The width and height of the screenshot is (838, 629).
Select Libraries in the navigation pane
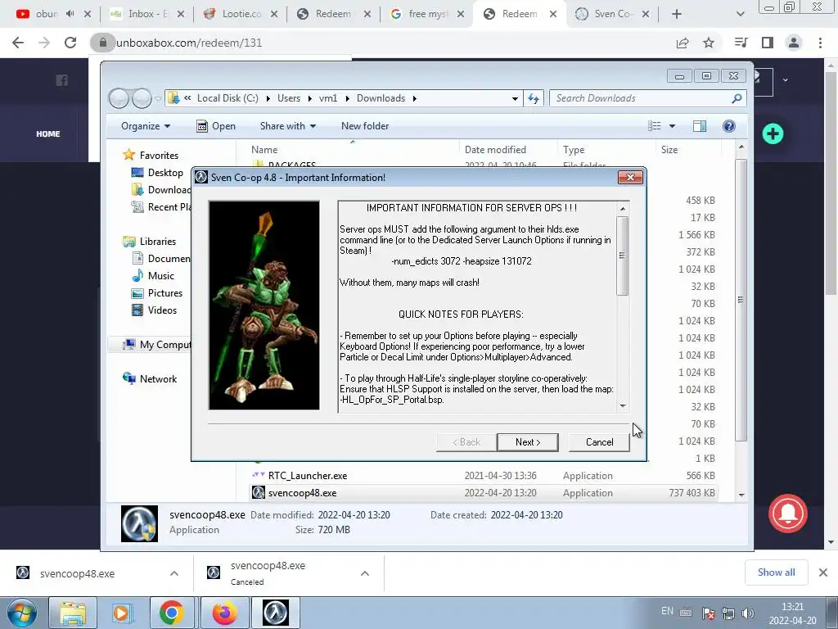click(x=157, y=242)
